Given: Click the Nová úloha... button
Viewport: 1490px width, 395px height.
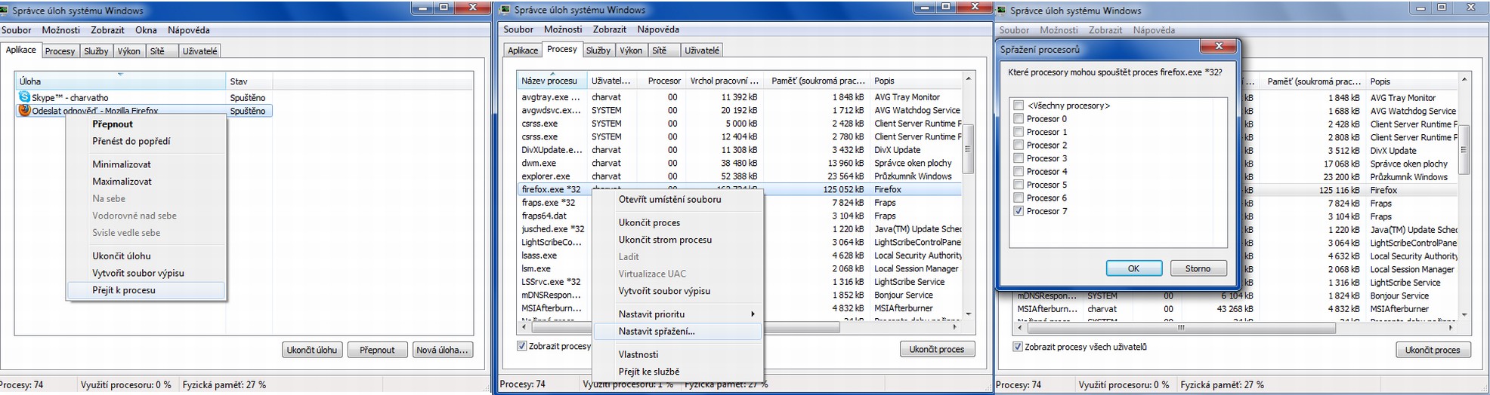Looking at the screenshot, I should (442, 350).
